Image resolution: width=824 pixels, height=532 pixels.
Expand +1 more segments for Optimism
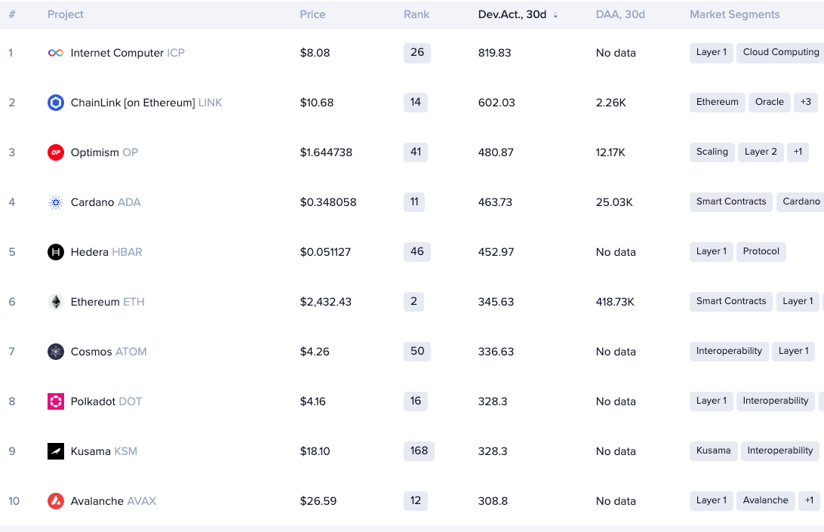click(x=798, y=152)
